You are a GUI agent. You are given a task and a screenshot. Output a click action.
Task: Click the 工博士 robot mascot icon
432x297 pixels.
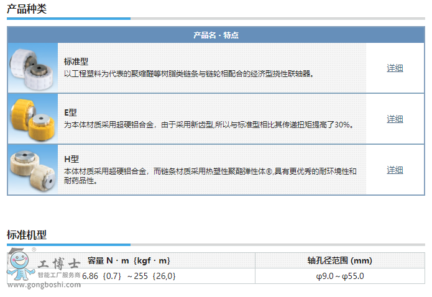point(19,266)
